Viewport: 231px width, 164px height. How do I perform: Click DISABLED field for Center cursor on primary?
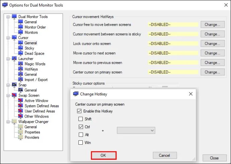point(173,72)
